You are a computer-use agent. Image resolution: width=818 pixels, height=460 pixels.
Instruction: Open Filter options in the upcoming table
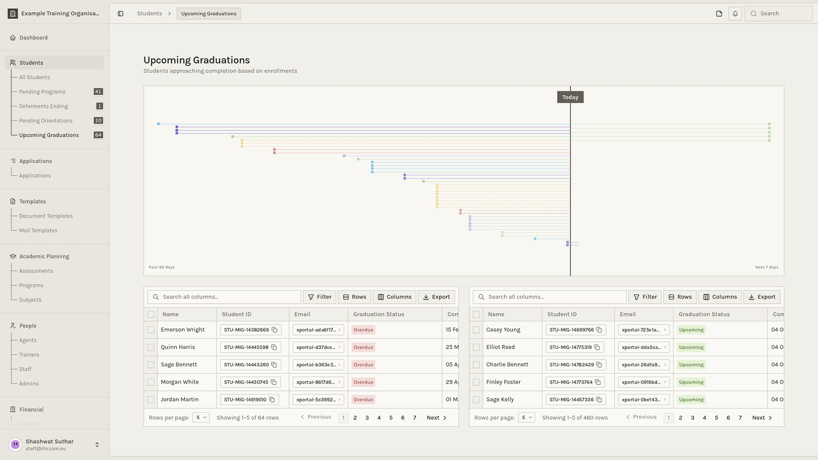click(645, 297)
